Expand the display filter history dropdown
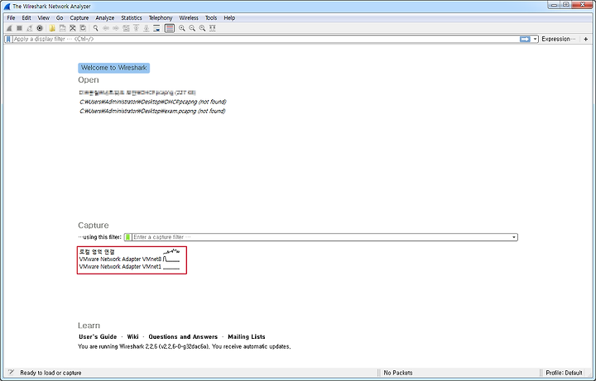This screenshot has width=596, height=381. (x=536, y=39)
